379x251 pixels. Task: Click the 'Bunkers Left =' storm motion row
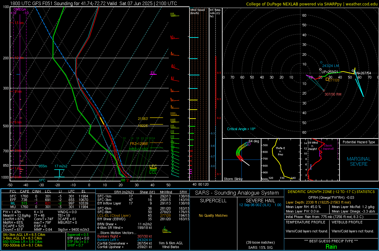click(x=125, y=240)
